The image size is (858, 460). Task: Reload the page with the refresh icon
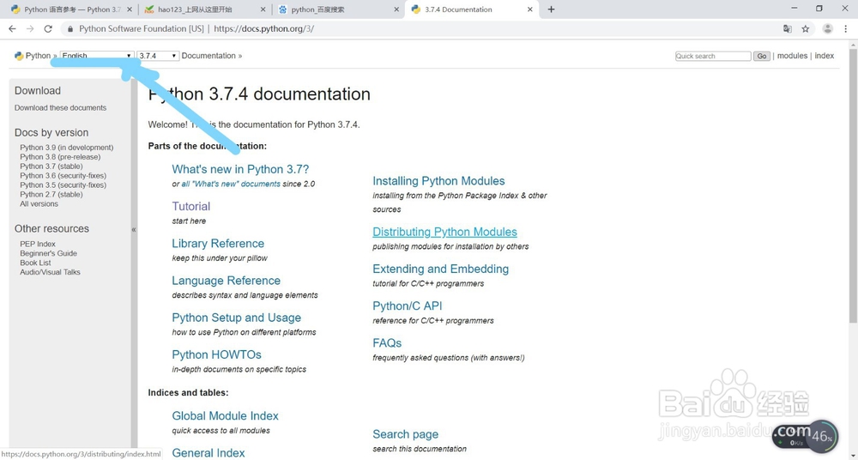tap(48, 28)
